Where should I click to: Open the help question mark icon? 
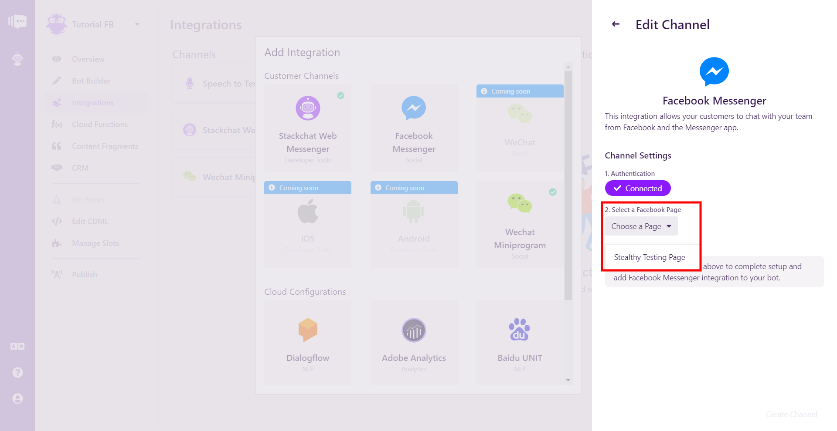coord(17,373)
